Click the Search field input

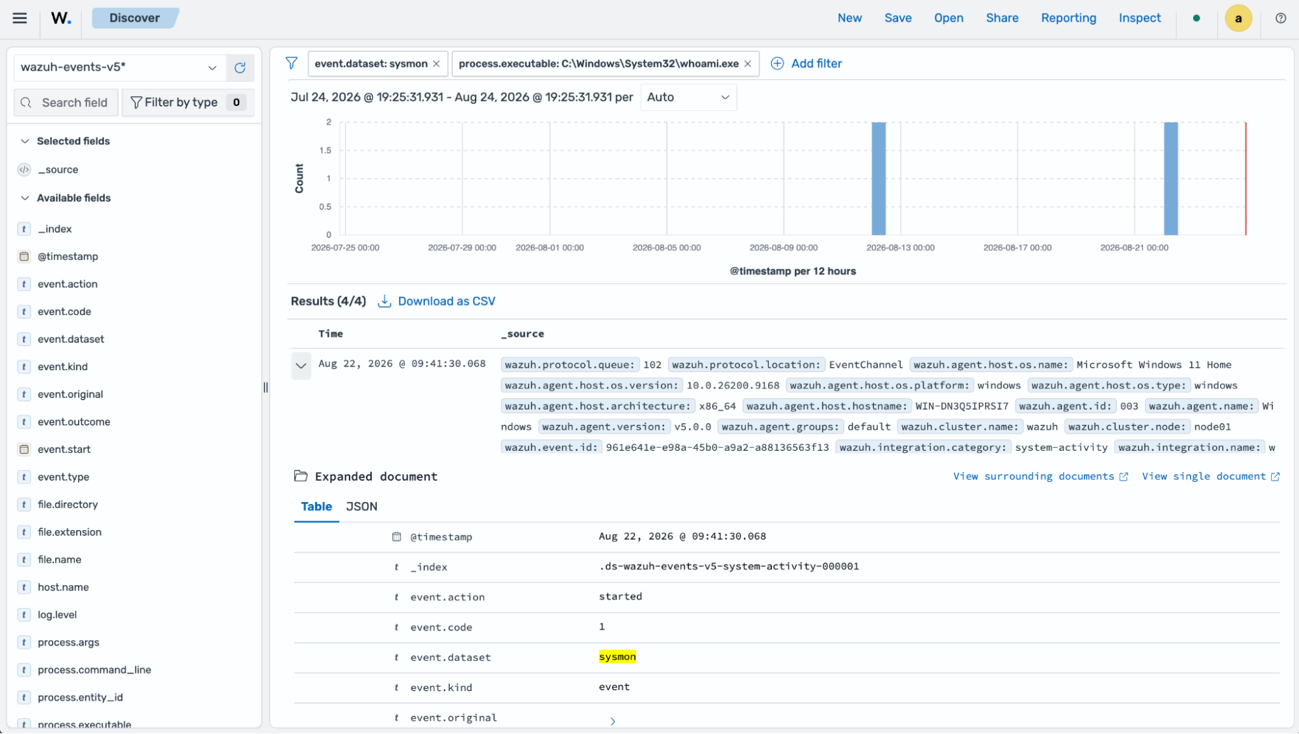[66, 103]
